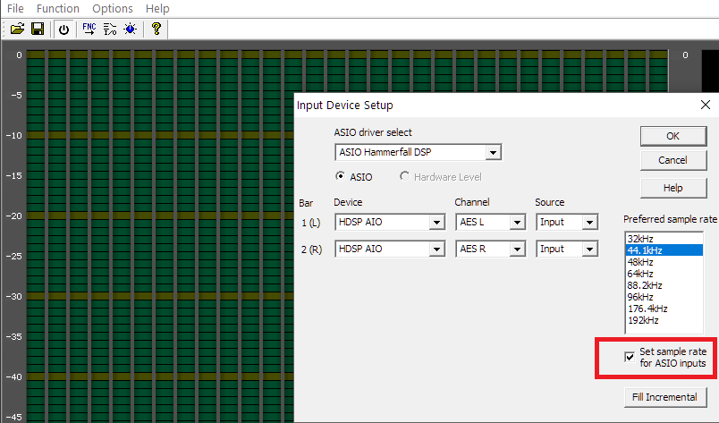Open the Options menu
Screen dimensions: 719x423
[x=113, y=9]
